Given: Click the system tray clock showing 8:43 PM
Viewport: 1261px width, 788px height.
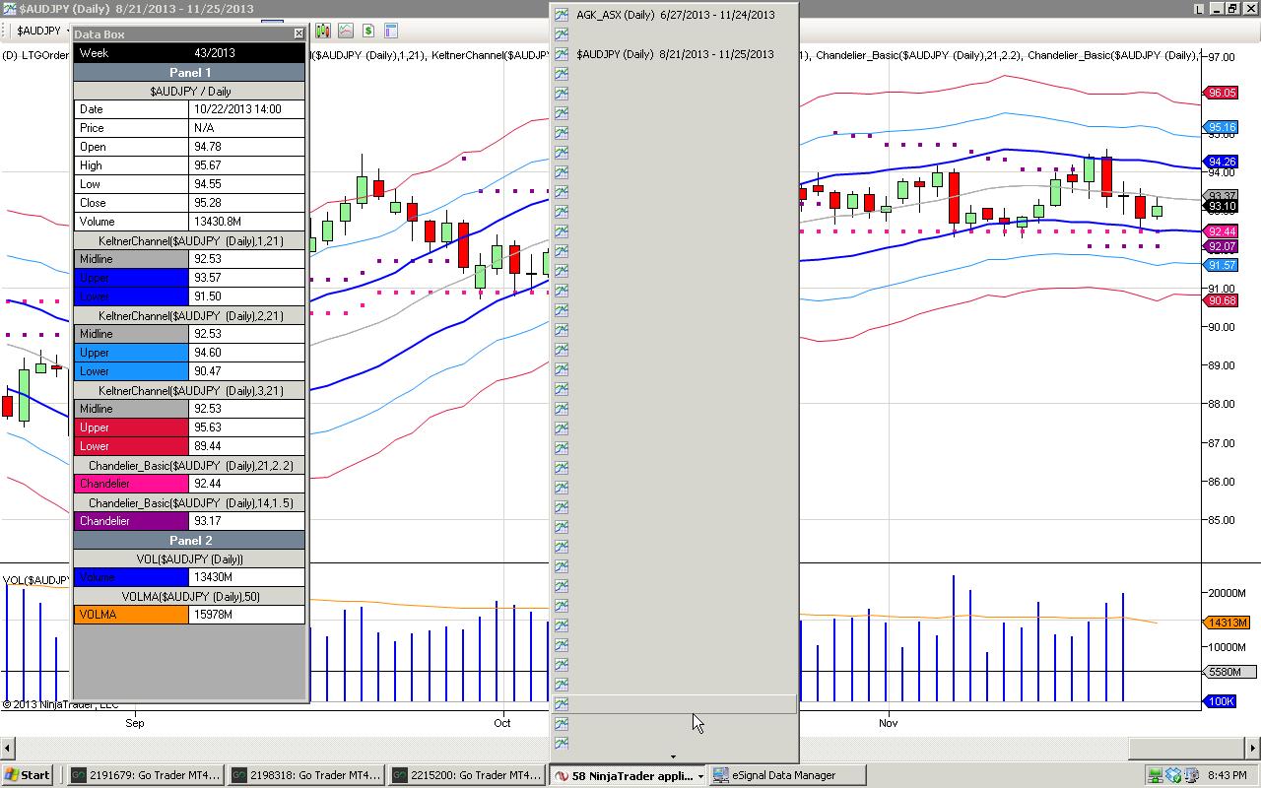Looking at the screenshot, I should click(1228, 775).
